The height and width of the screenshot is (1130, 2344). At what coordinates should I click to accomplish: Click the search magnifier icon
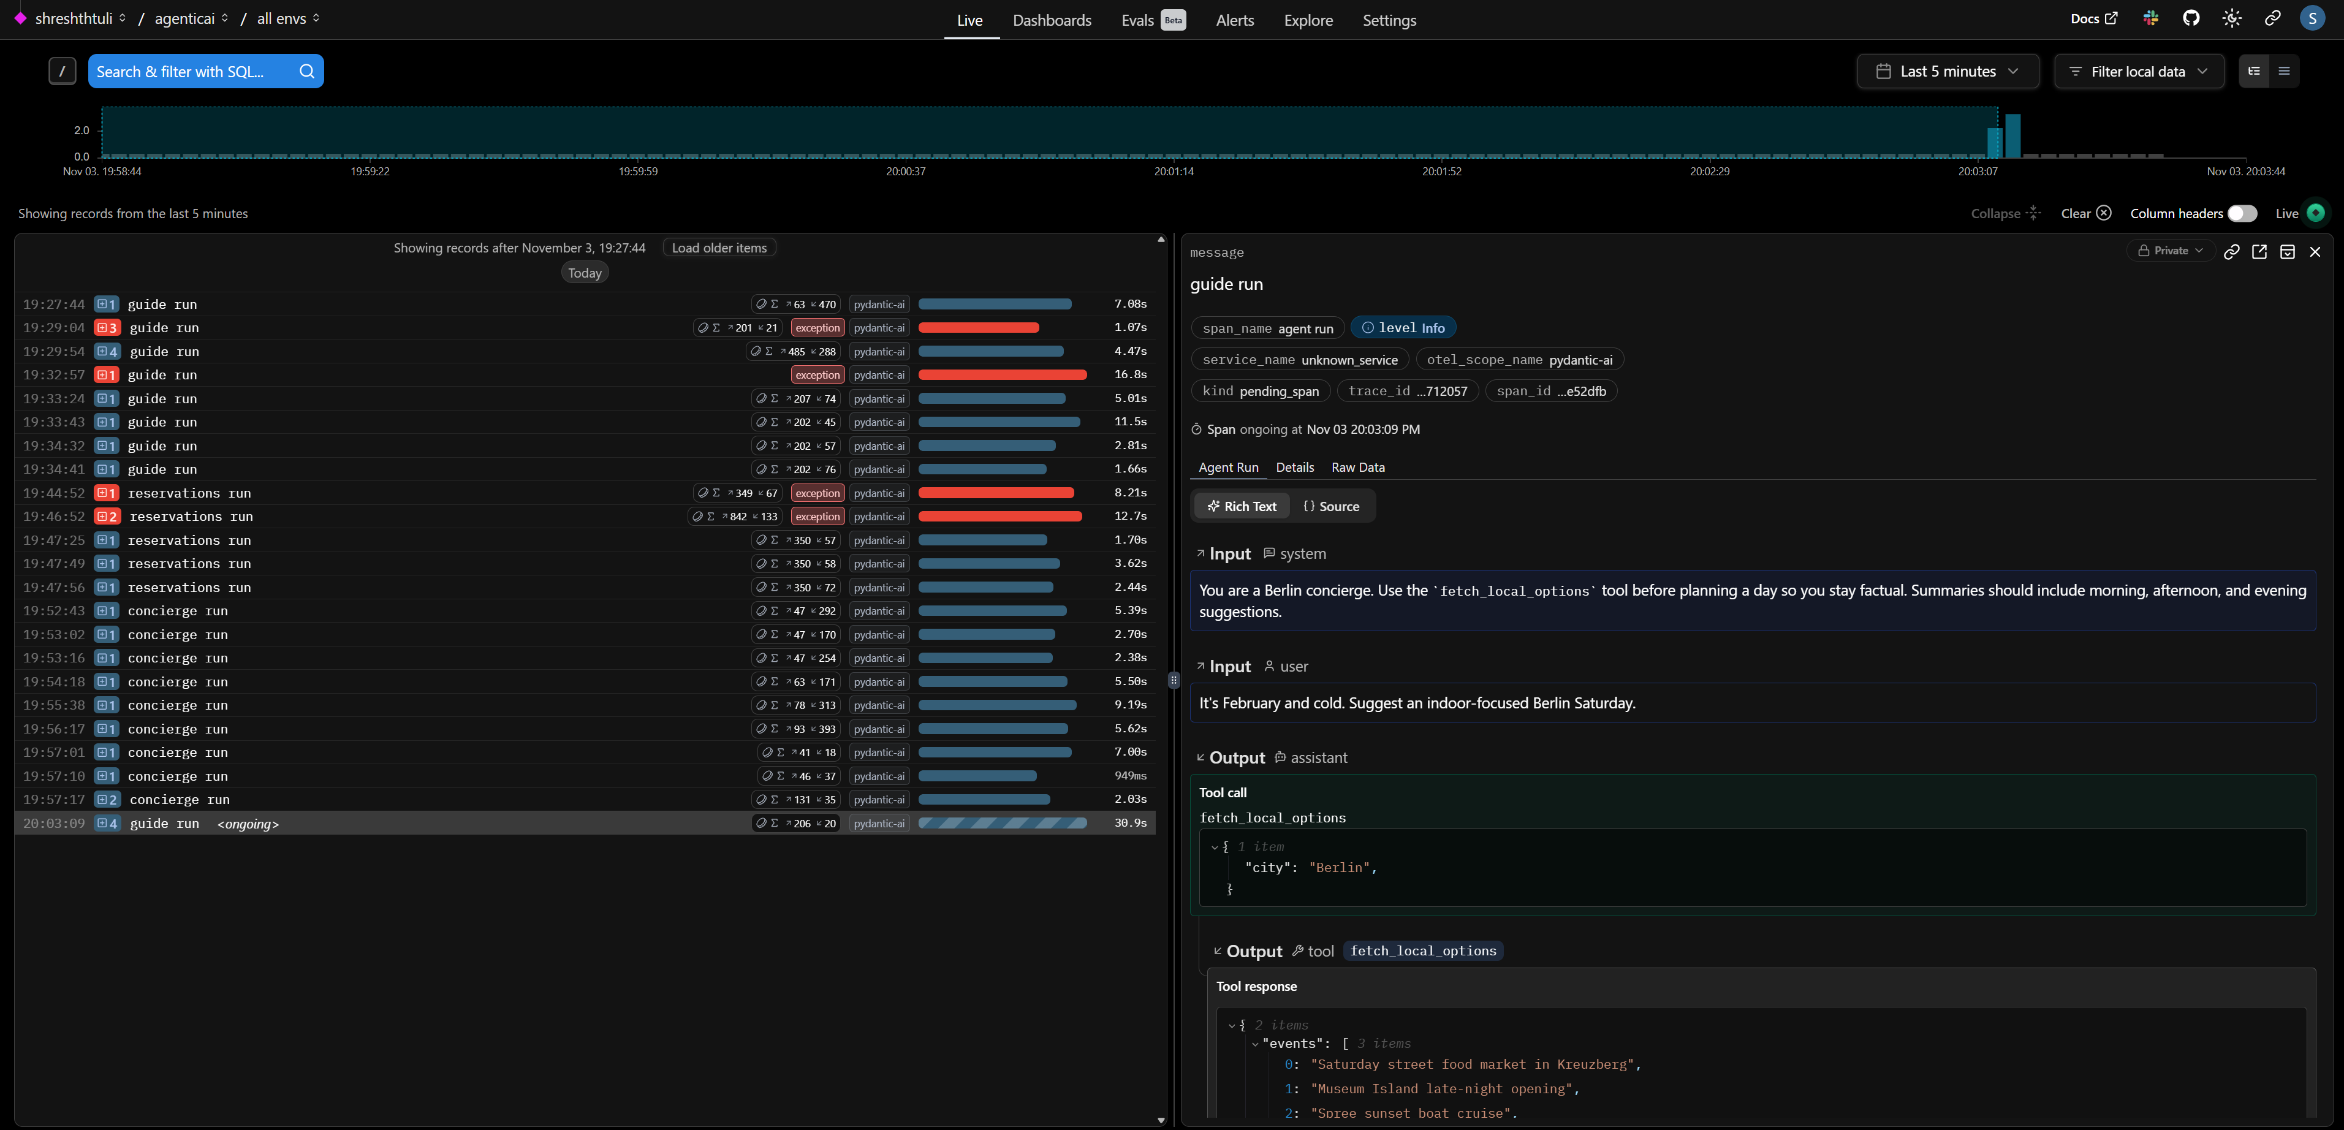(x=306, y=72)
